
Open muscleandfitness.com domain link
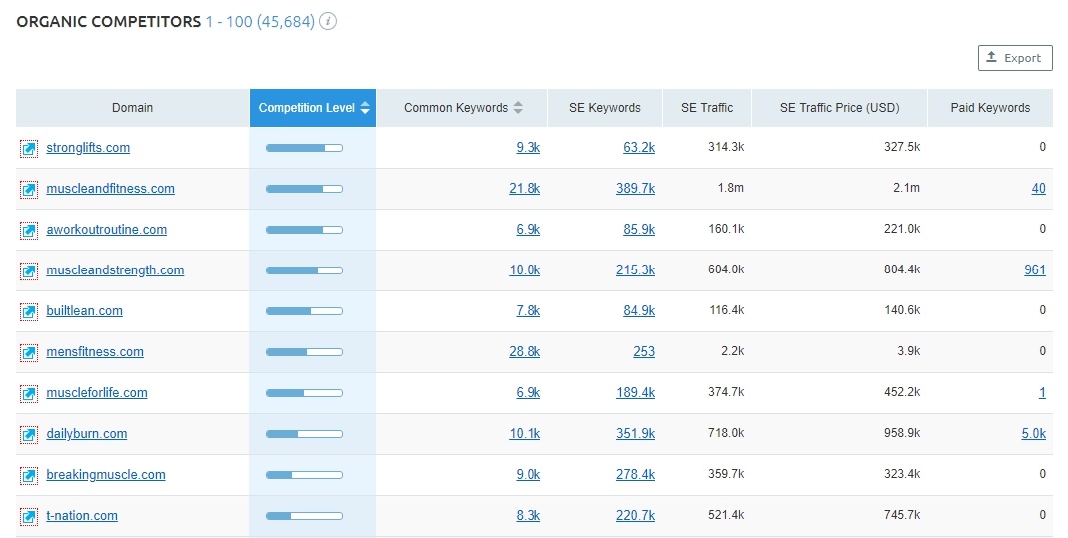click(110, 189)
